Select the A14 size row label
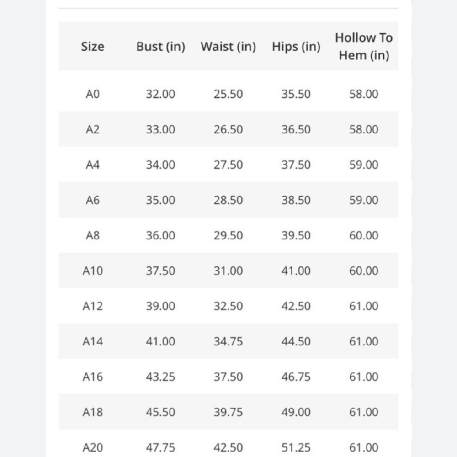 [x=93, y=341]
